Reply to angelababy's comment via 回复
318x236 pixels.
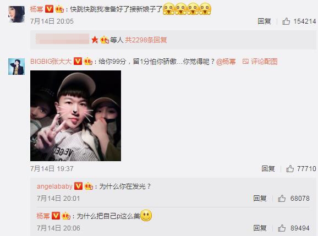click(x=260, y=198)
